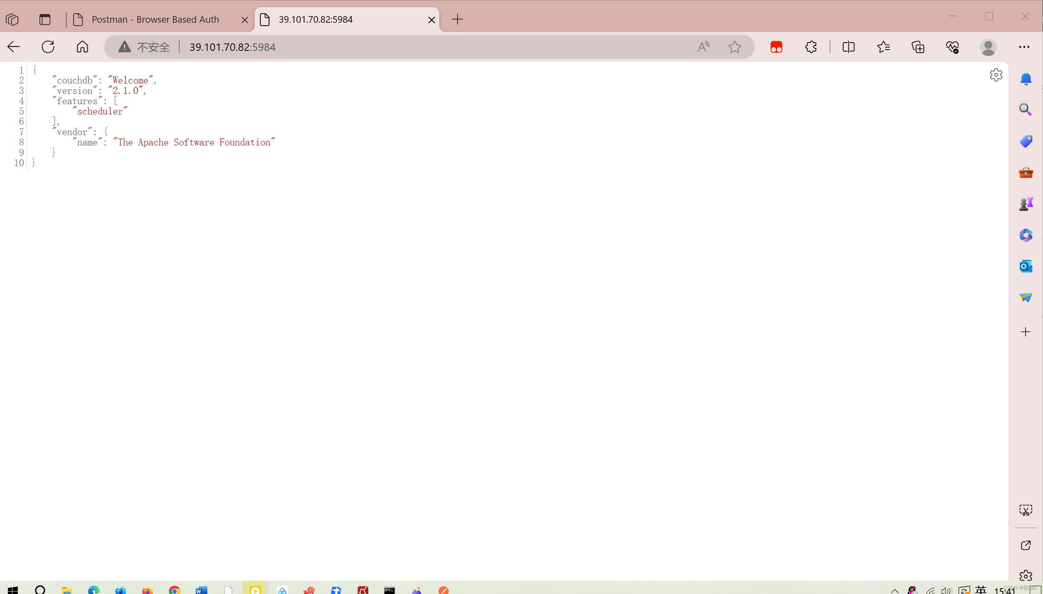Screen dimensions: 1043x594
Task: Open the Extensions puzzle icon
Action: pos(811,47)
